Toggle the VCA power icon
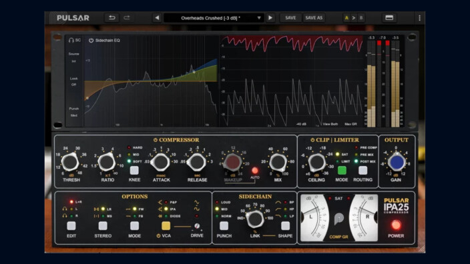Image resolution: width=470 pixels, height=264 pixels. [x=158, y=236]
